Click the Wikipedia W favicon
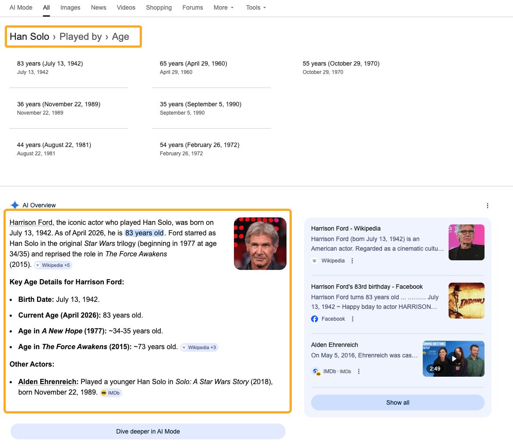Viewport: 513px width, 448px height. coord(315,261)
